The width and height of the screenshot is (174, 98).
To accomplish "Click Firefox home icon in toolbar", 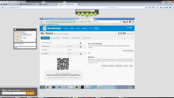I will pos(161,8).
